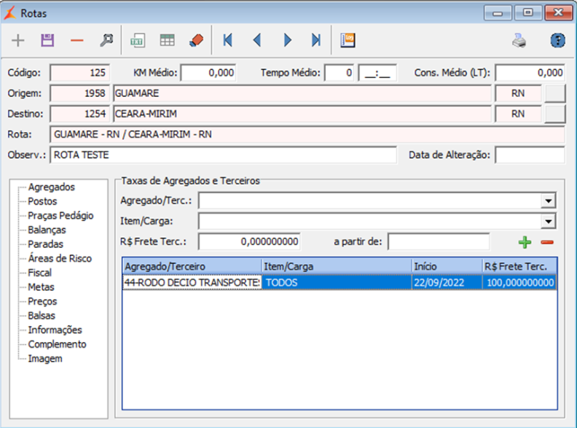Delete record using the red minus toolbar icon
The width and height of the screenshot is (577, 428).
[76, 41]
